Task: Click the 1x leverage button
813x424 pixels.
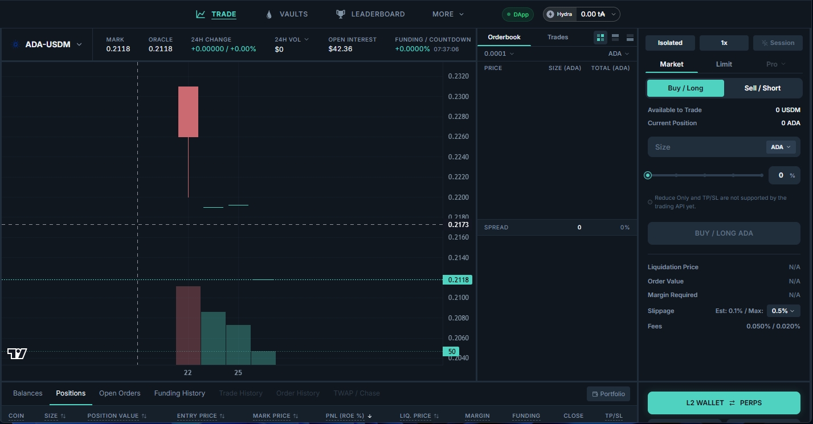Action: (724, 43)
